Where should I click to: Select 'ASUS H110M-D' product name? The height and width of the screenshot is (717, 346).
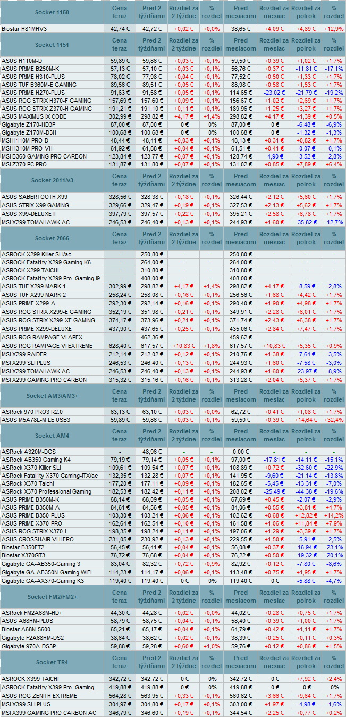click(x=21, y=61)
